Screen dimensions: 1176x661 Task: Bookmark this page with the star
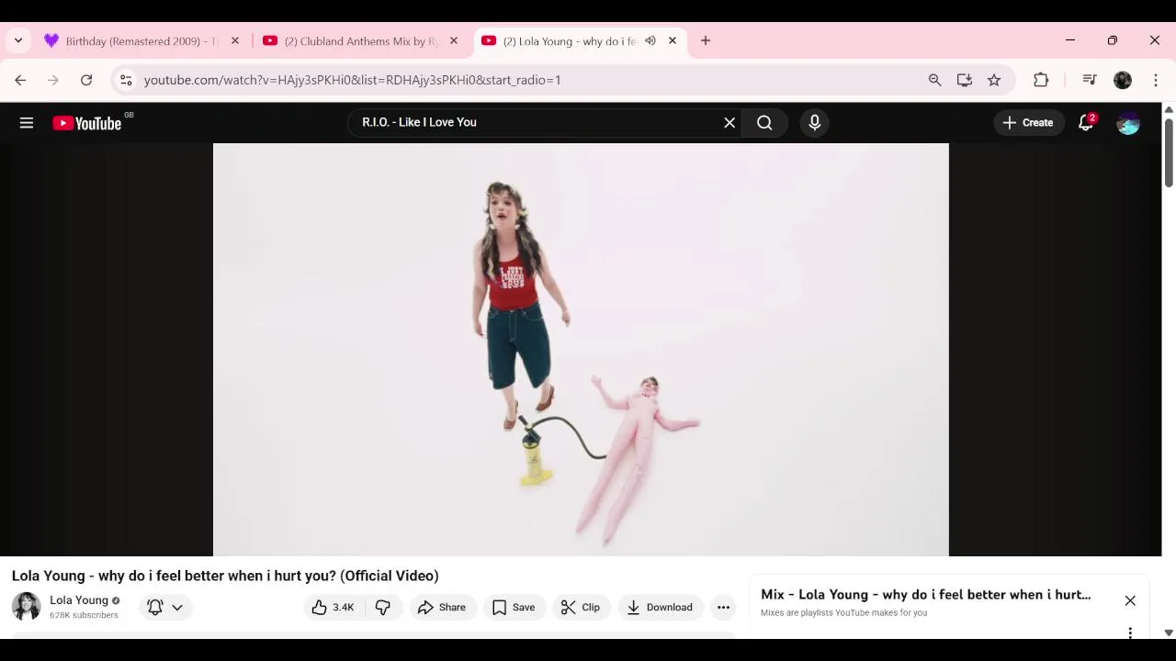pos(994,80)
